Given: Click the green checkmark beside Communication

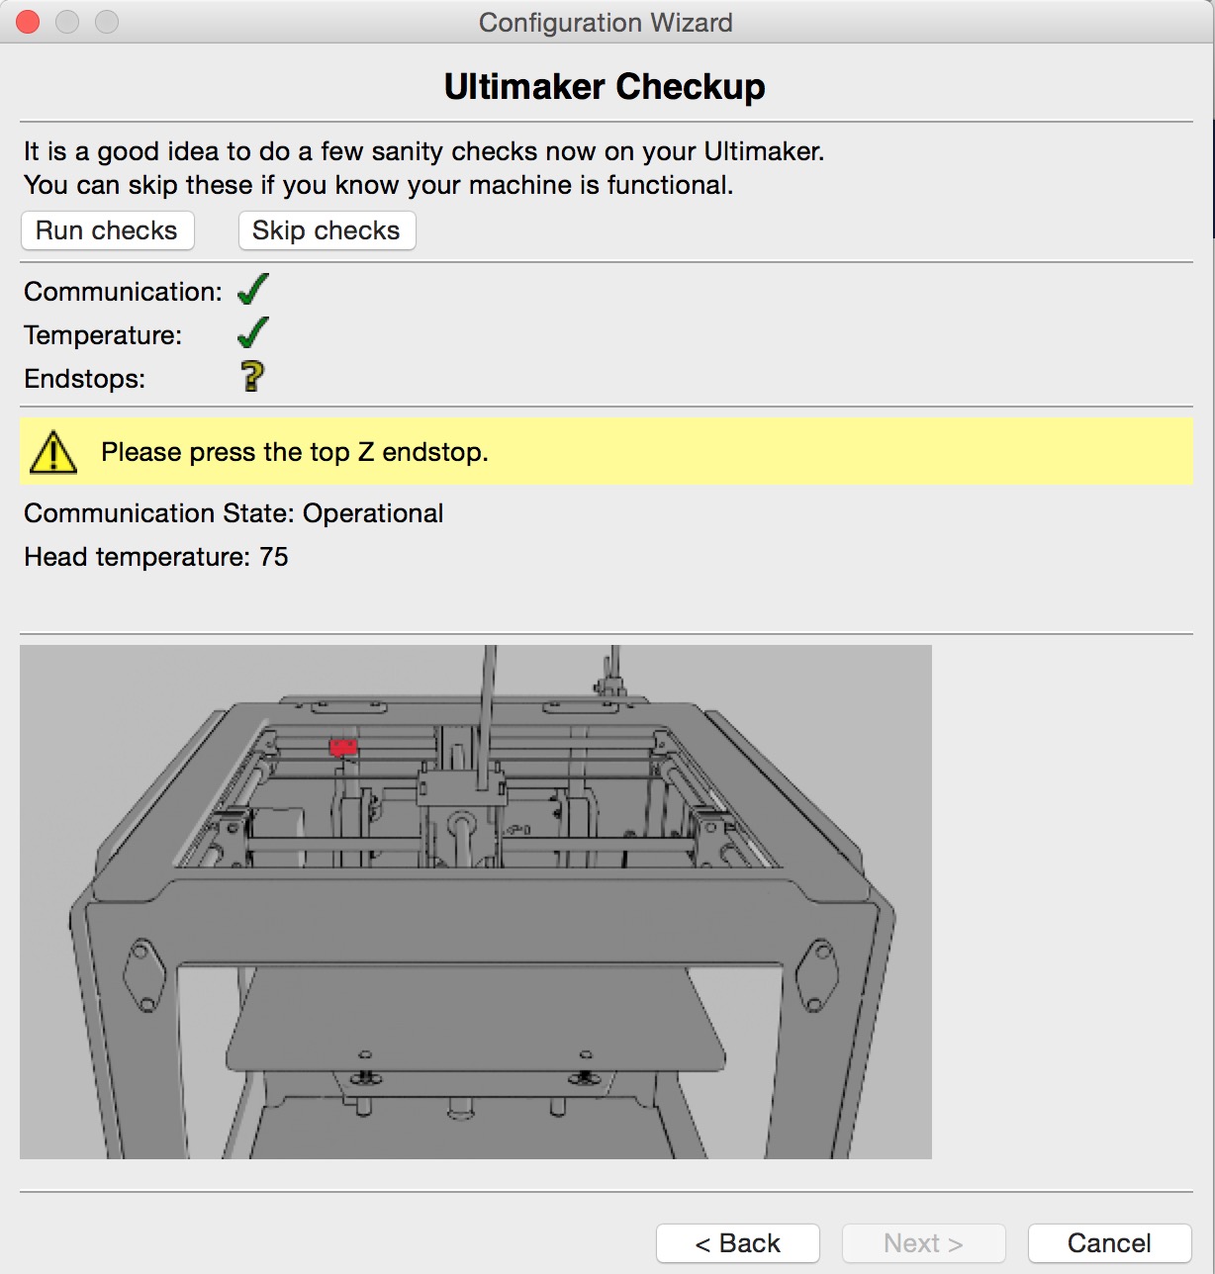Looking at the screenshot, I should click(253, 290).
